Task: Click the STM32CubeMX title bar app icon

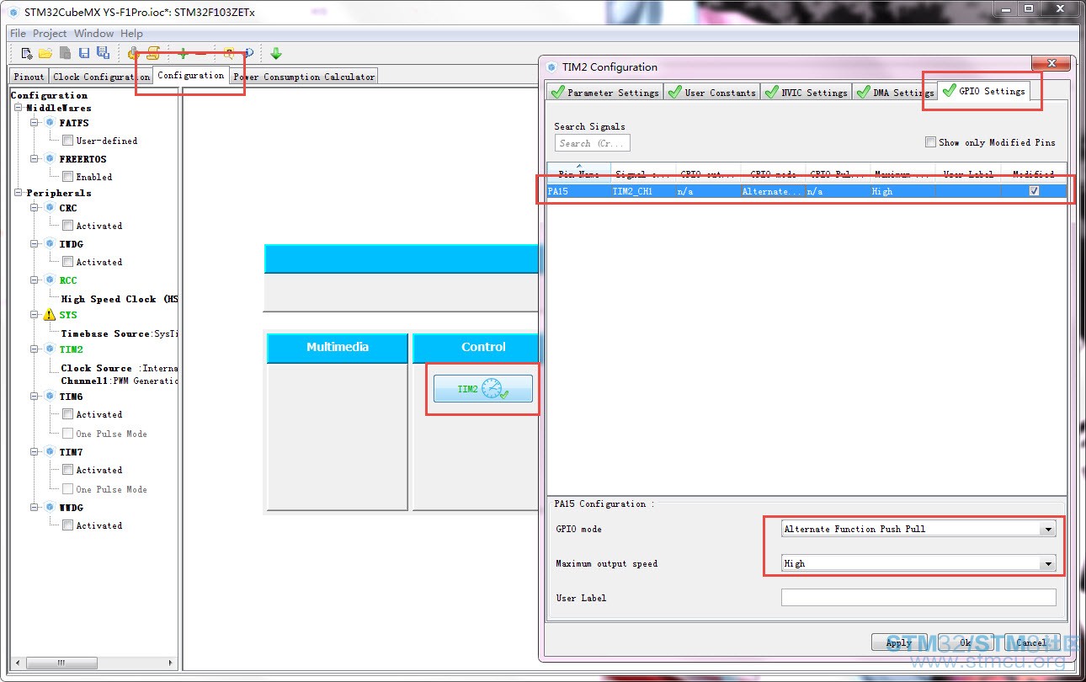Action: (x=13, y=12)
